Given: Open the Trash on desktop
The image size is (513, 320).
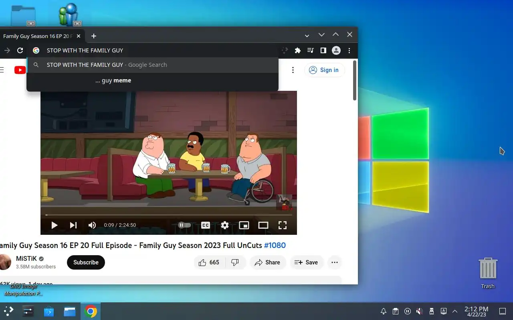Looking at the screenshot, I should pyautogui.click(x=488, y=273).
